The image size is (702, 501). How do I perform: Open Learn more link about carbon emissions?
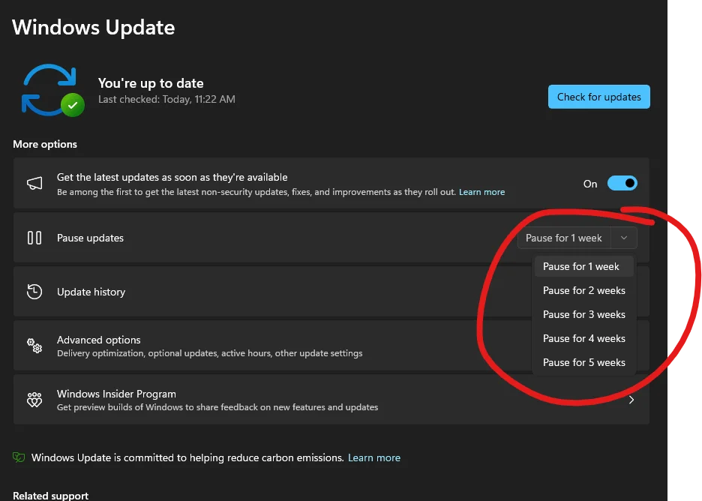[374, 457]
